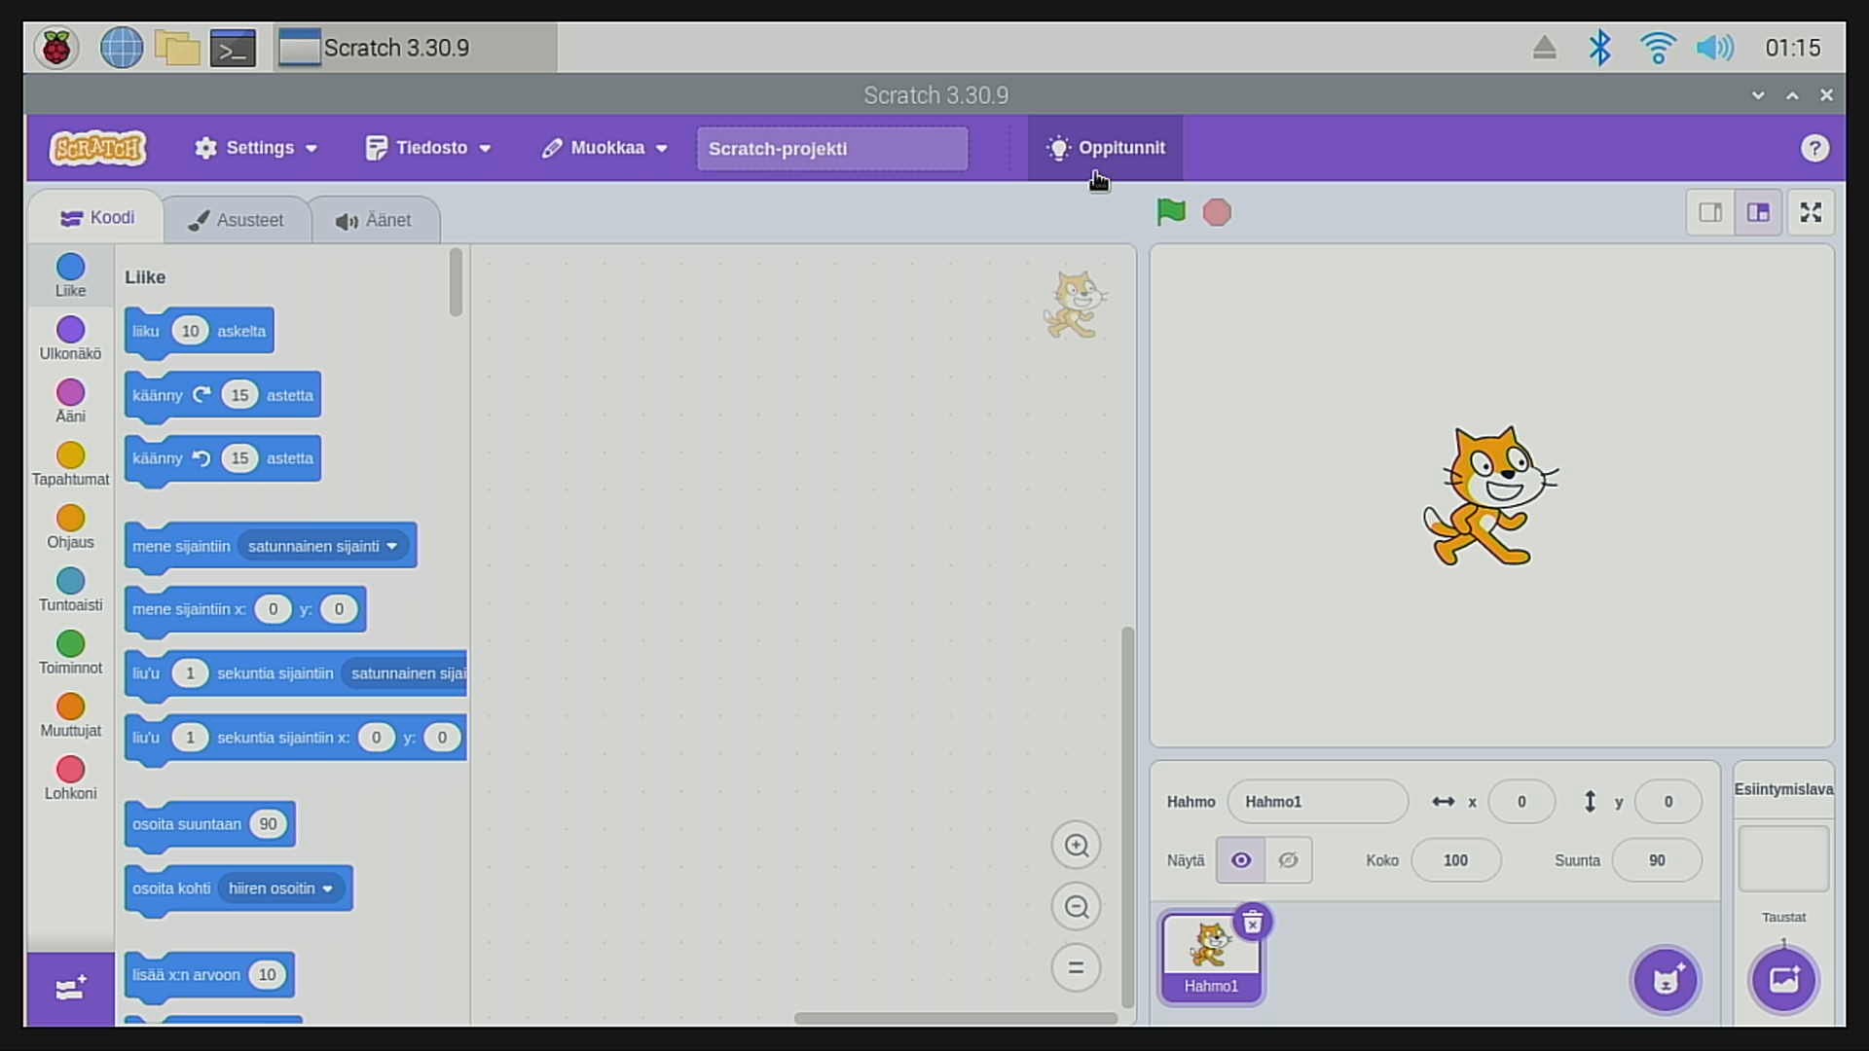Switch to the Koodi tab
The image size is (1869, 1051).
[x=96, y=218]
